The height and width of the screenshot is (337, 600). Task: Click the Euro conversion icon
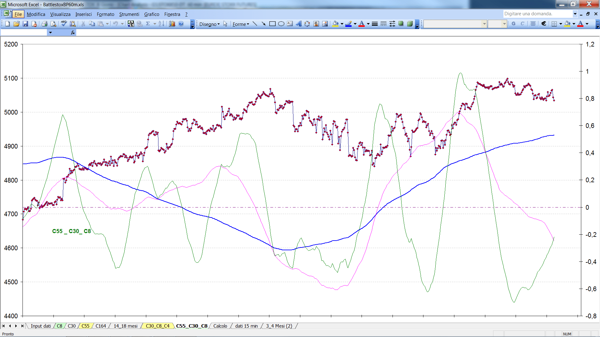131,24
